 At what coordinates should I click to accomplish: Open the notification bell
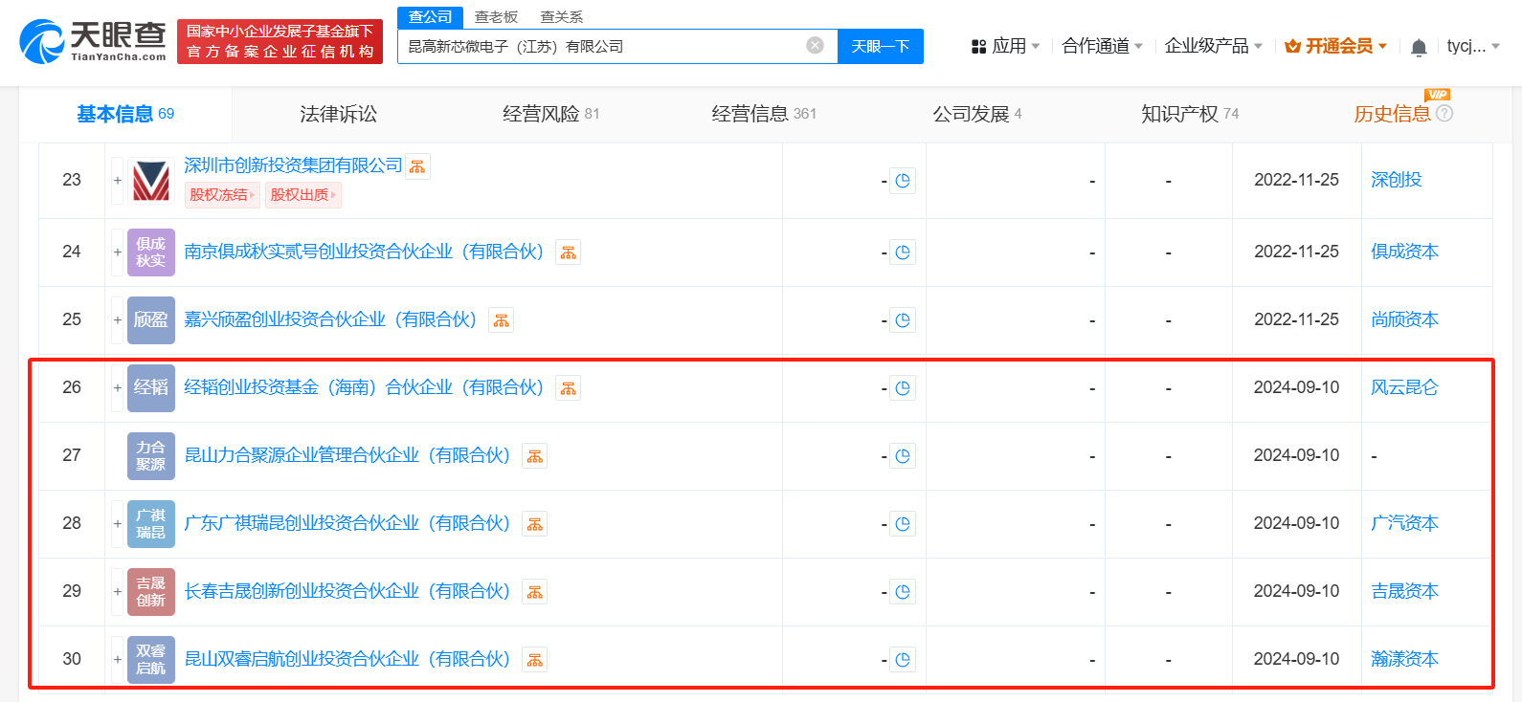1419,47
